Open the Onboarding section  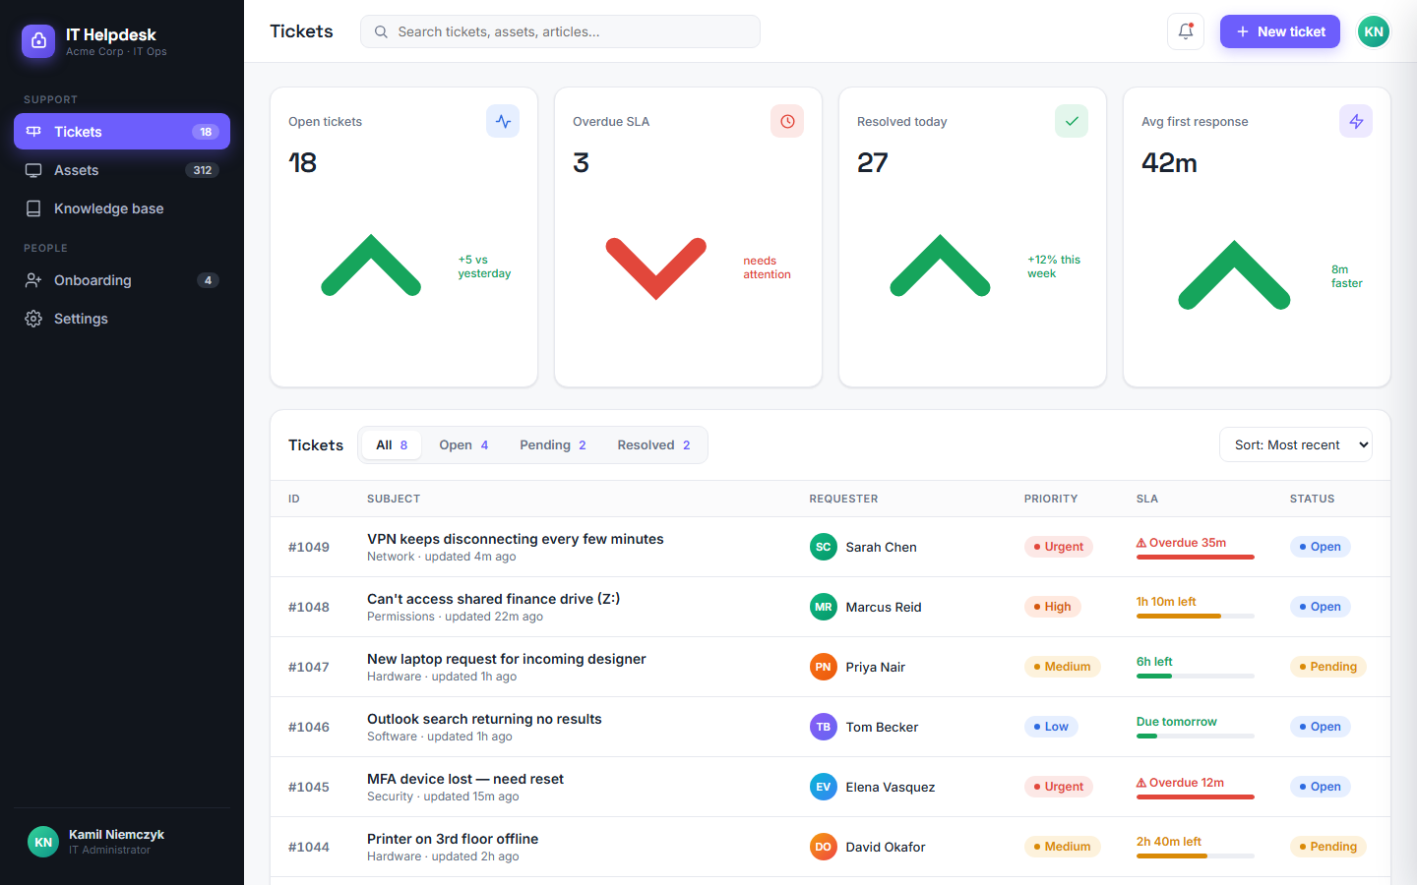point(122,280)
